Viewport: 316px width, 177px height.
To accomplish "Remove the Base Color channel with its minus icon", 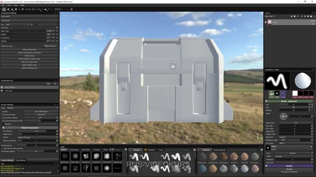I will point(57,31).
